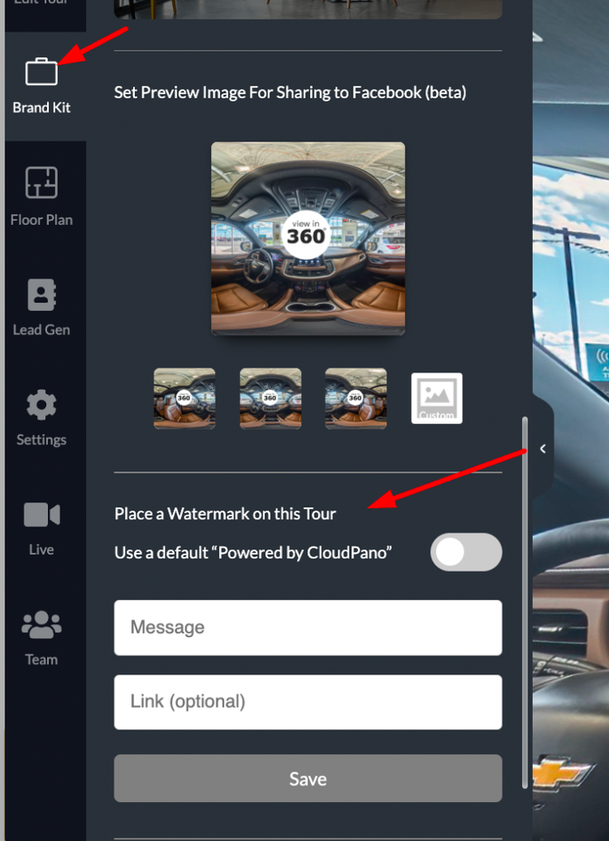Collapse the side panel with the chevron
609x841 pixels.
click(x=543, y=449)
